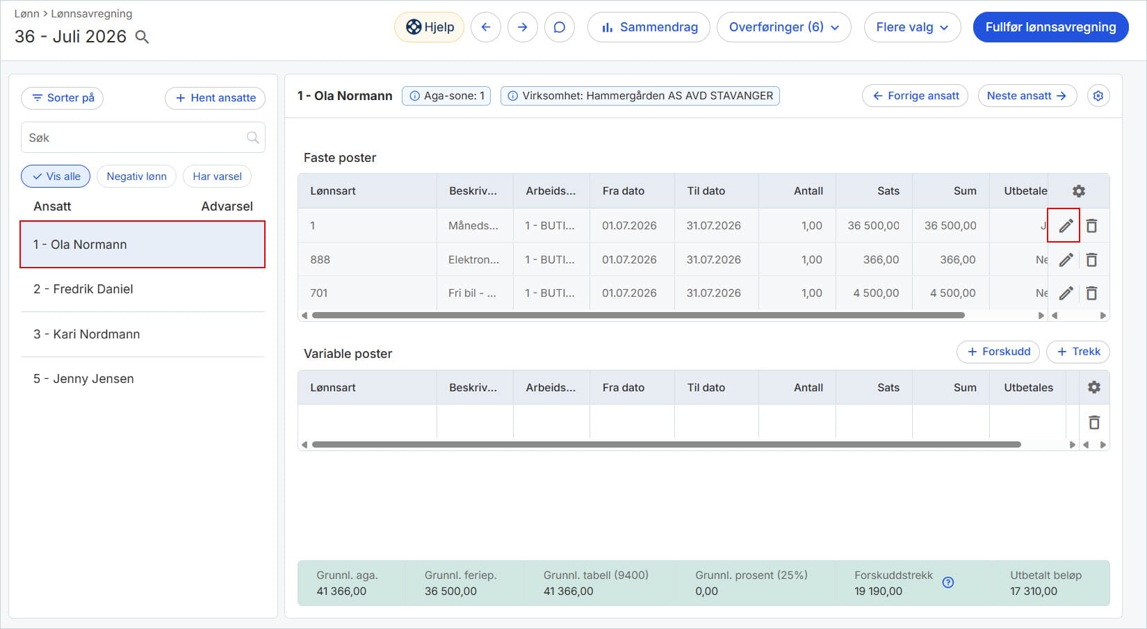The width and height of the screenshot is (1147, 629).
Task: Select employee 1 - Ola Normann
Action: [143, 245]
